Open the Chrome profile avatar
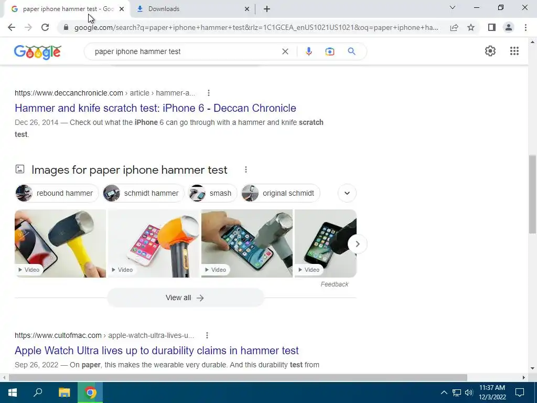Viewport: 537px width, 403px height. (509, 27)
